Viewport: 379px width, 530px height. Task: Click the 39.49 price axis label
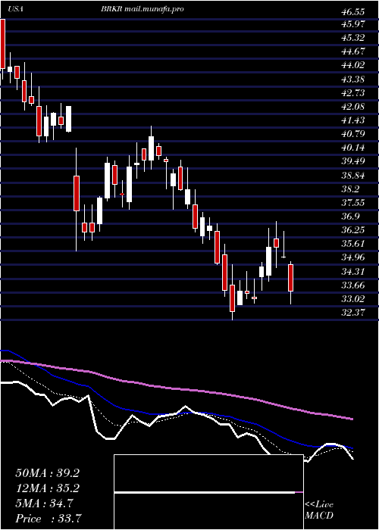point(352,161)
